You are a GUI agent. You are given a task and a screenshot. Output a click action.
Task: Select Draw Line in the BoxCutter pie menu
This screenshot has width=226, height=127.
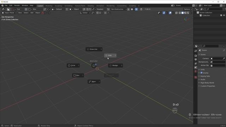click(x=94, y=49)
